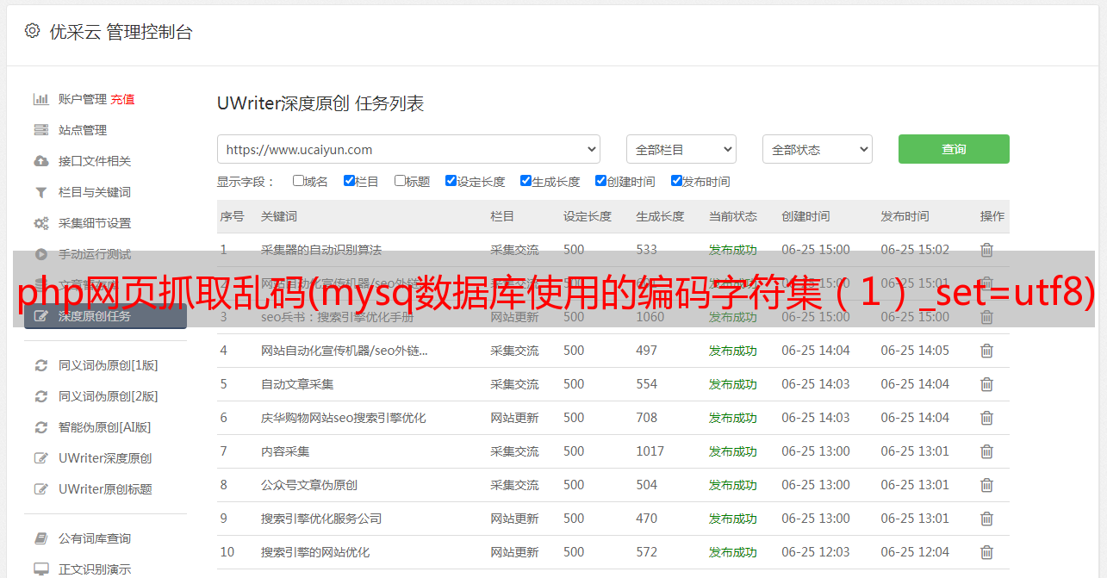Open the https://www.ucaiyun.com site dropdown

click(x=408, y=149)
